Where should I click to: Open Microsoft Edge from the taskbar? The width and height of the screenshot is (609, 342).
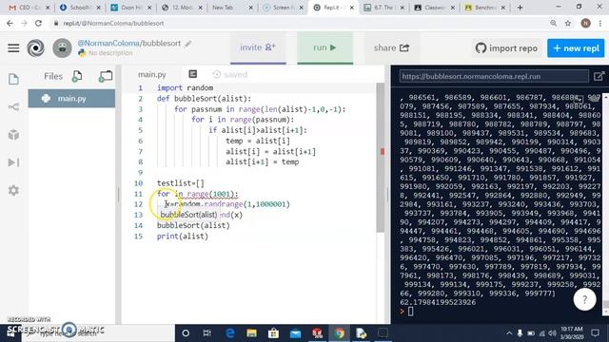pos(230,333)
